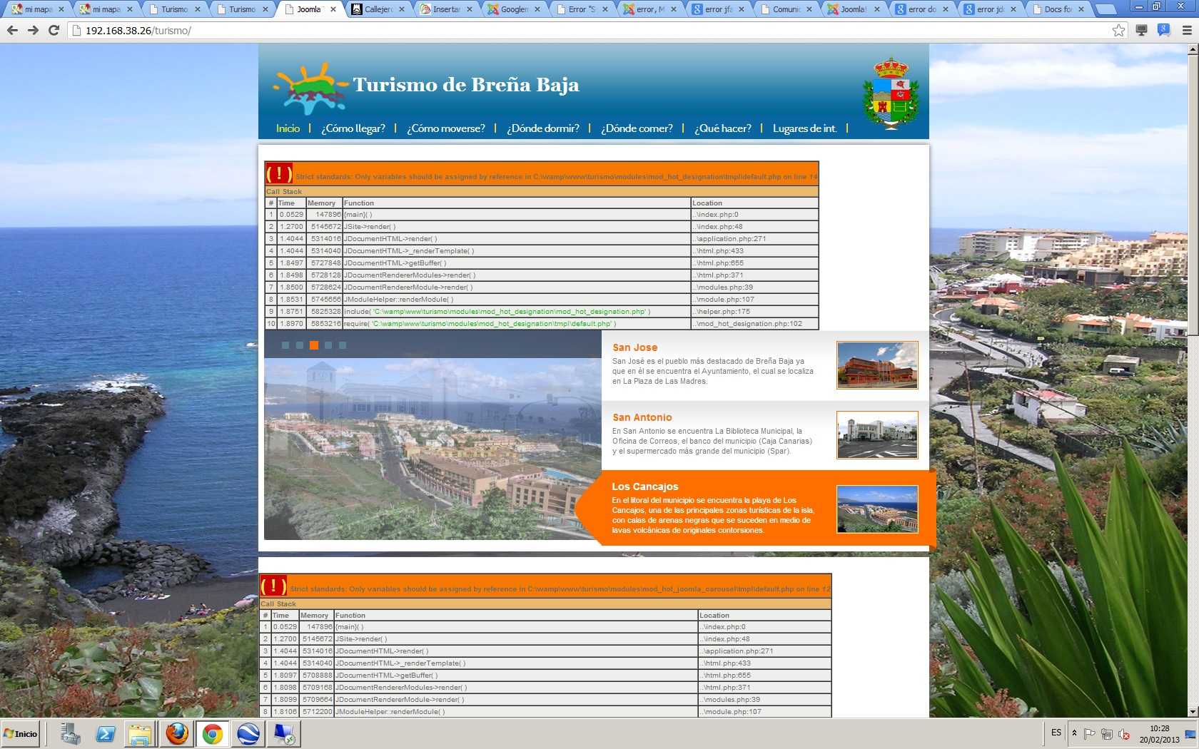Select the second slideshow dot
The image size is (1199, 749).
pyautogui.click(x=300, y=345)
